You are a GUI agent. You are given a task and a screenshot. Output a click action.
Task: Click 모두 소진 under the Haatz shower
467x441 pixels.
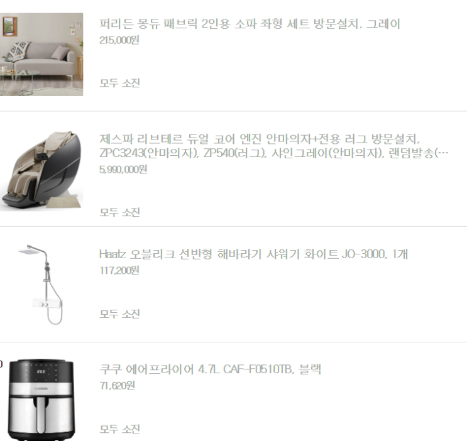(119, 314)
